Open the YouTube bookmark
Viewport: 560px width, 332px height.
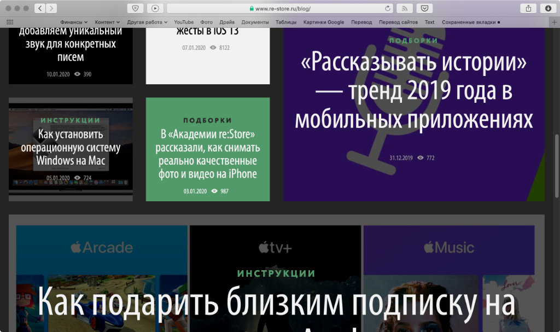[x=184, y=22]
